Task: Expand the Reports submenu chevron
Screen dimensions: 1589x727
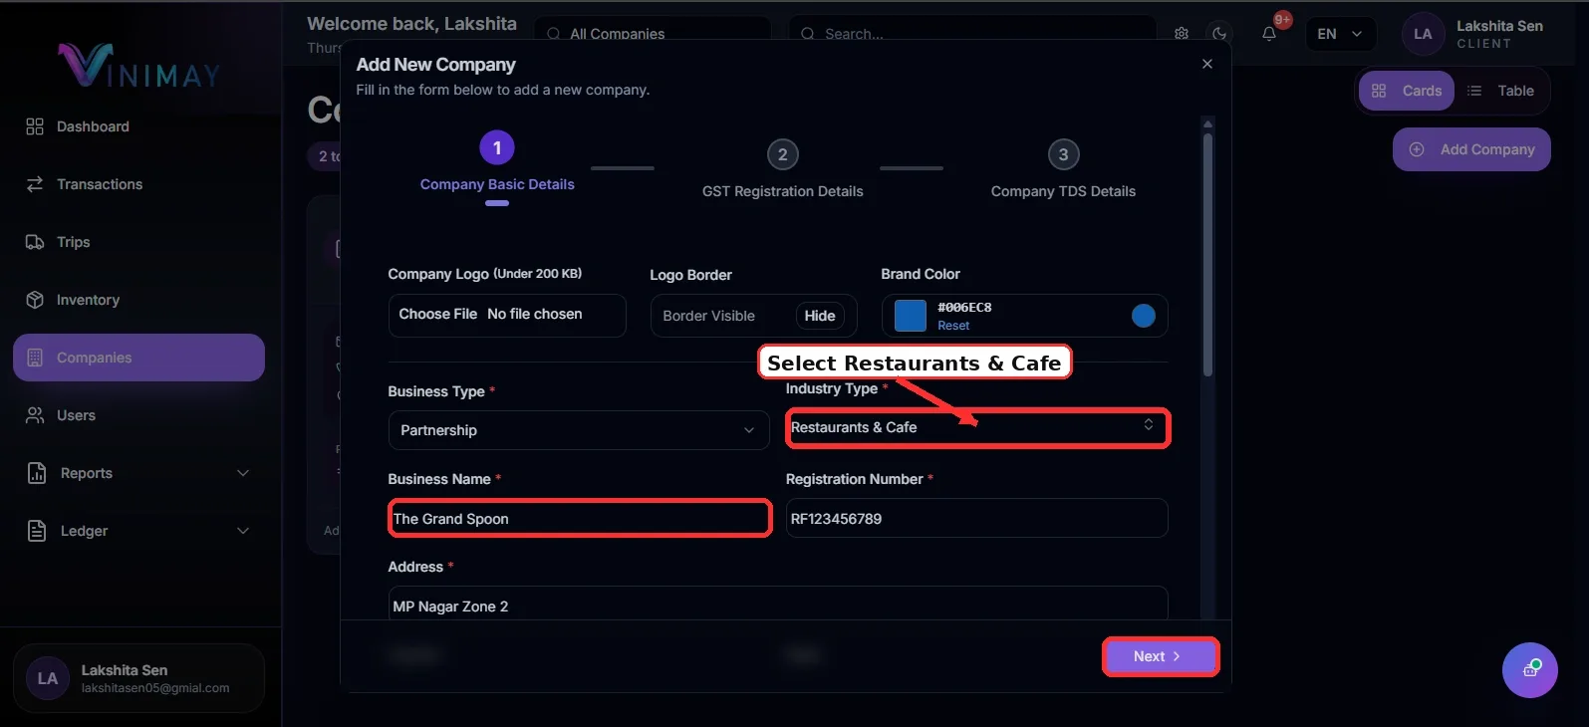Action: [243, 473]
